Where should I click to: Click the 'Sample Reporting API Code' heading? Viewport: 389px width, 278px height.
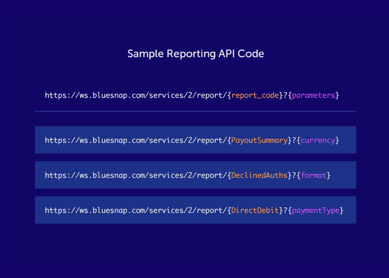(x=195, y=54)
